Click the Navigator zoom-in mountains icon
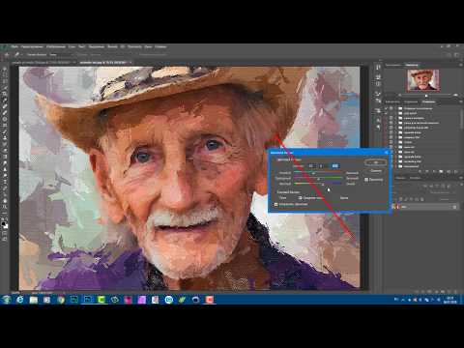The width and height of the screenshot is (464, 348). pos(455,96)
